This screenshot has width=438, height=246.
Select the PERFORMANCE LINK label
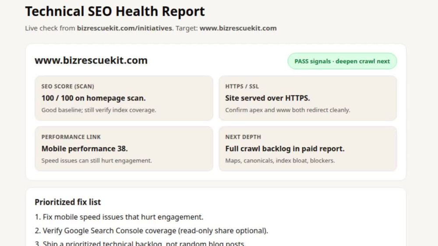click(x=71, y=137)
